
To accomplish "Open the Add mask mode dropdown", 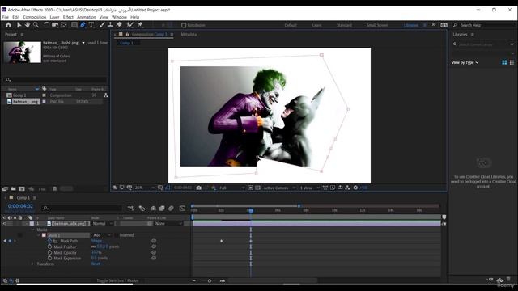I will point(102,235).
